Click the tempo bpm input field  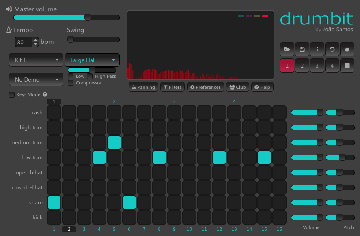[24, 42]
